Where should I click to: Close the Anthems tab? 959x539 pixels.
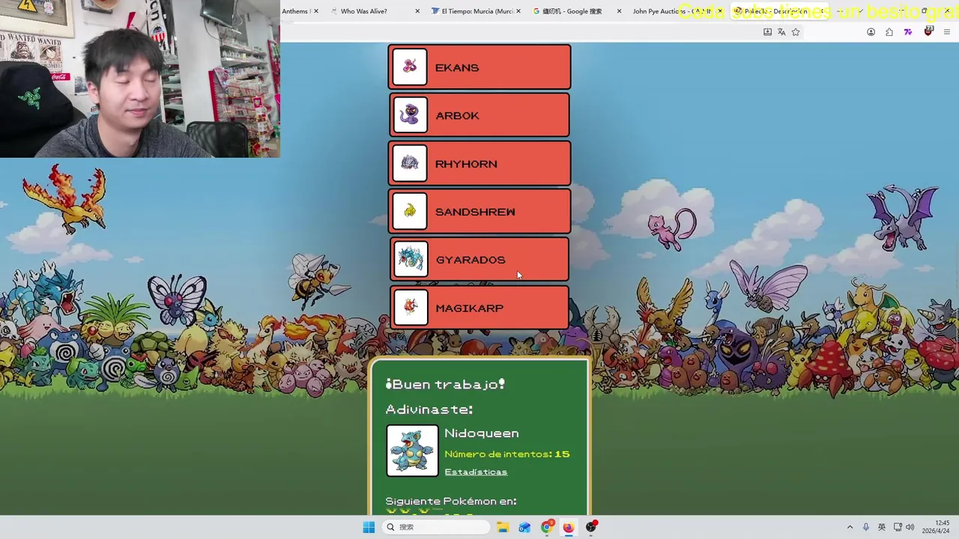[316, 11]
